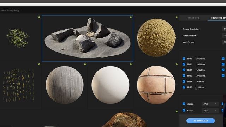Open the Material Preset dropdown
This screenshot has height=127, width=226.
224,36
